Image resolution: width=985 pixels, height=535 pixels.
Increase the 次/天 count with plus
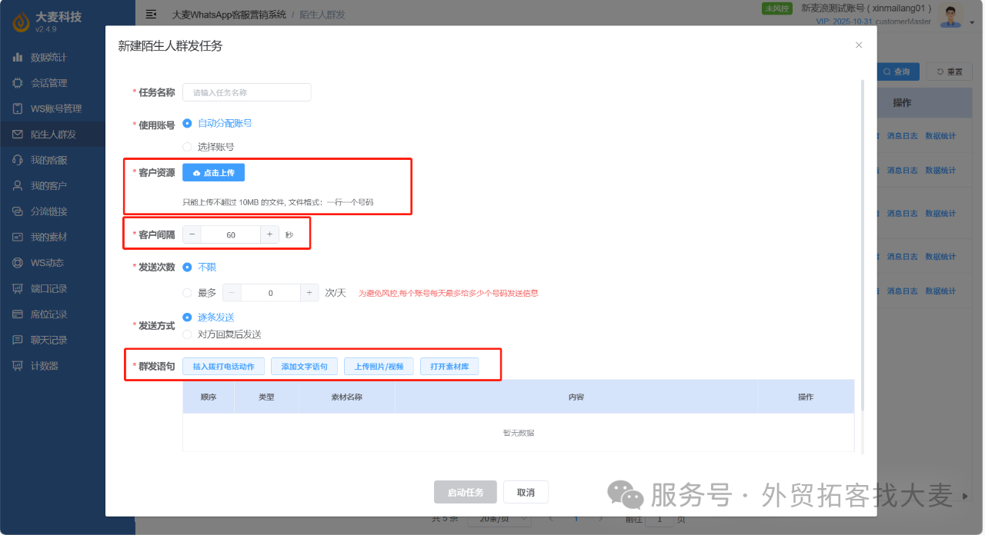(309, 293)
